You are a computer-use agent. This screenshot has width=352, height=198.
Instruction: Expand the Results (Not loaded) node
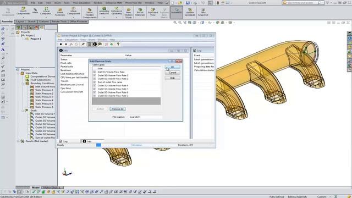click(18, 141)
